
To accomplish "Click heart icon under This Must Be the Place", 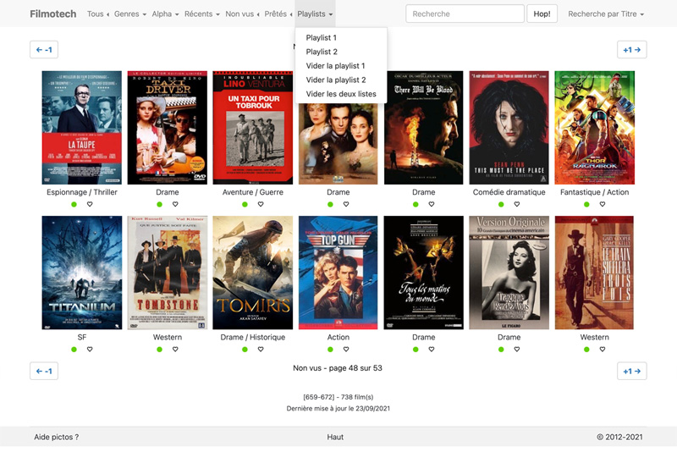I will [517, 204].
